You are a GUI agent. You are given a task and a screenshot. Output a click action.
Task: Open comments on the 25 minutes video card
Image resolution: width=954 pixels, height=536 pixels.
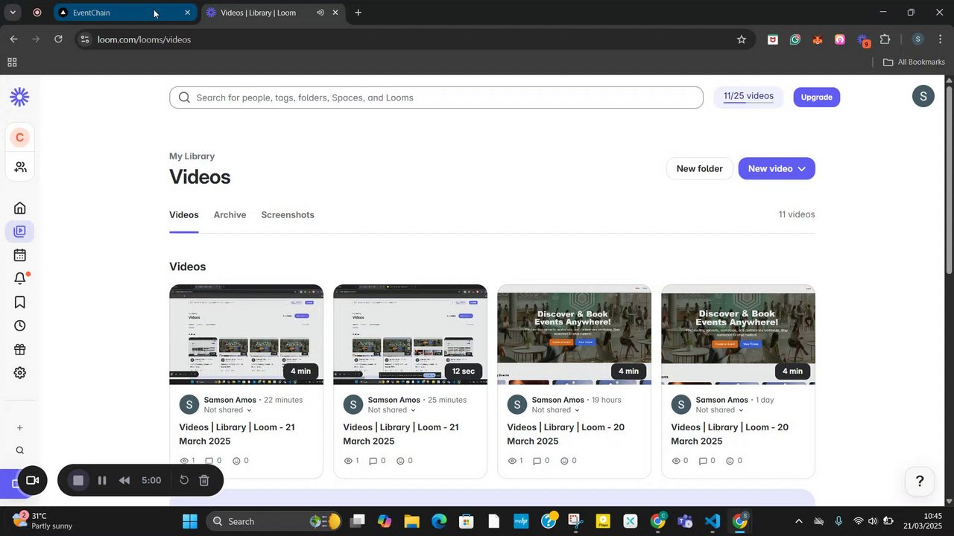377,461
